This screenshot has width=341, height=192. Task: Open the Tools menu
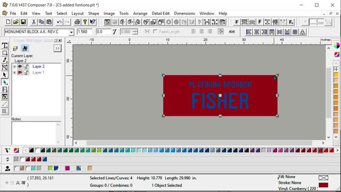[124, 13]
